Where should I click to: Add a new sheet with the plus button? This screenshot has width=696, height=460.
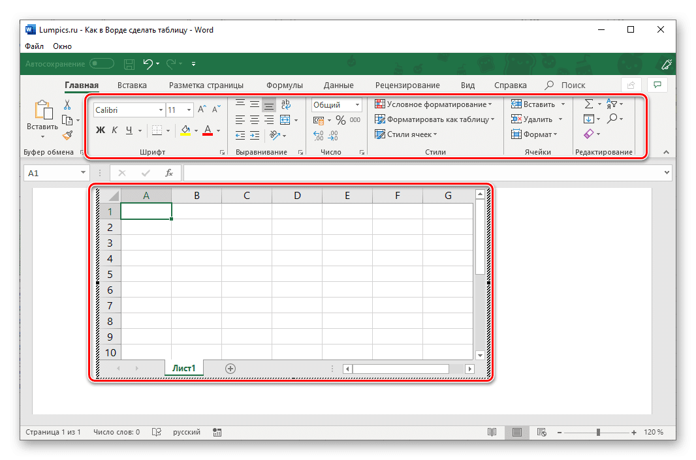[x=230, y=368]
